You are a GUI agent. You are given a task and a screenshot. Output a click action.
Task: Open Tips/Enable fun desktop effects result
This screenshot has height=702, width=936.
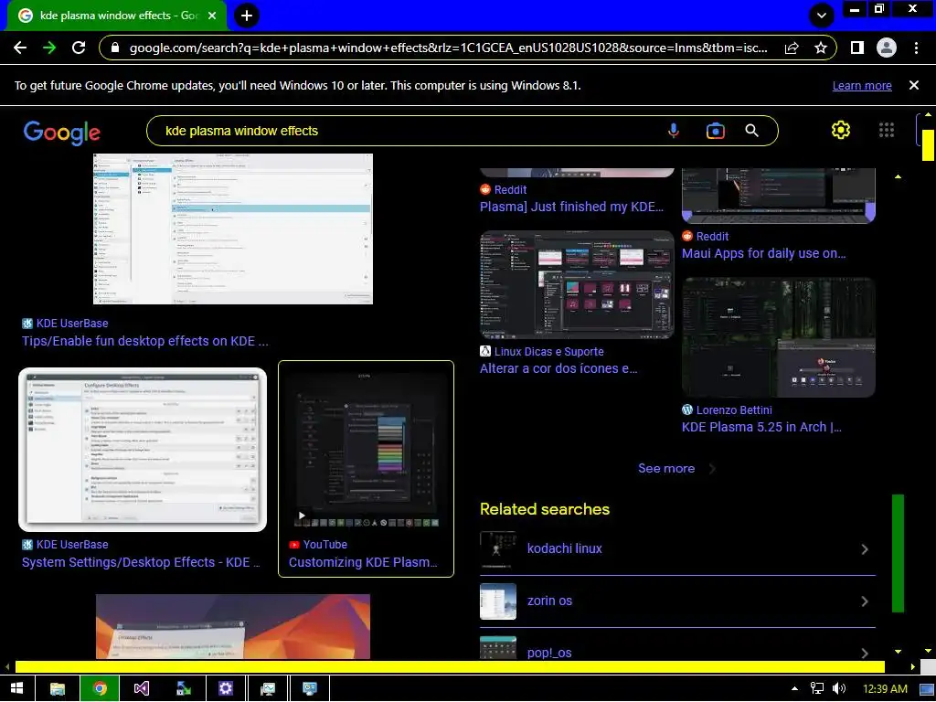click(145, 341)
